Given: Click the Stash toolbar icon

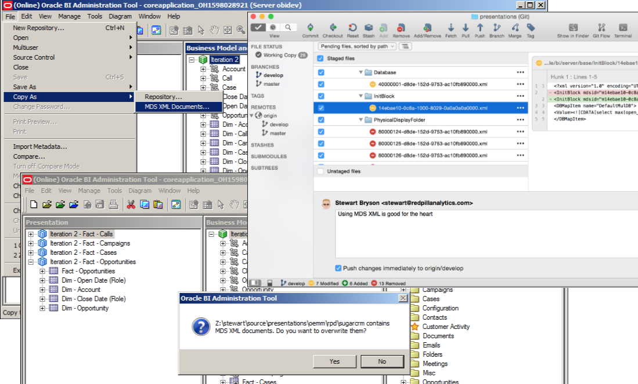Looking at the screenshot, I should tap(369, 28).
